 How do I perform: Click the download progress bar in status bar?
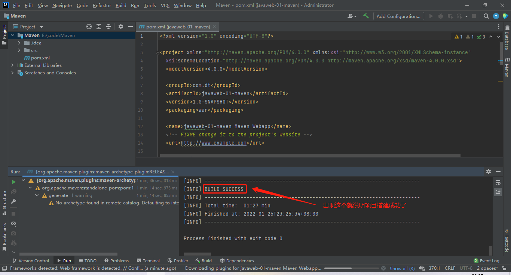coord(351,268)
